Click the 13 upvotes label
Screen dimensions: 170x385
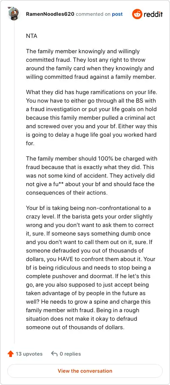click(x=29, y=354)
